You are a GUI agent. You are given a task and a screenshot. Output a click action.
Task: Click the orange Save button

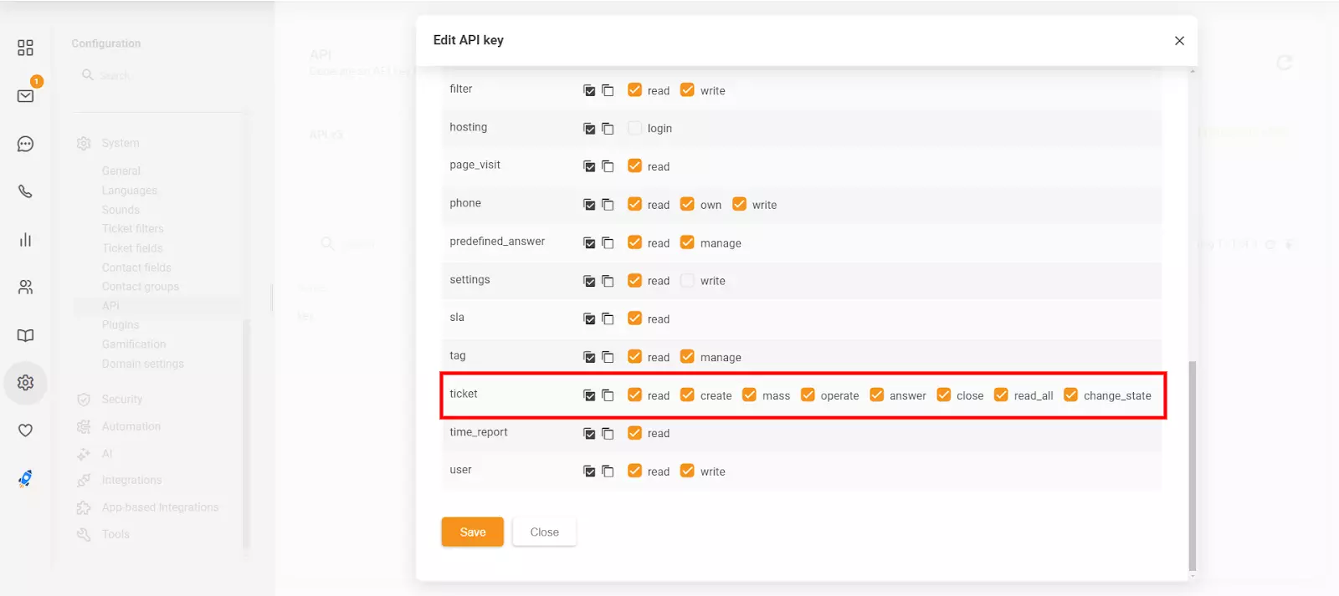[x=472, y=532]
